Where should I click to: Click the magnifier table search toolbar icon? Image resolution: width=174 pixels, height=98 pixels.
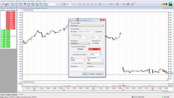(x=33, y=4)
